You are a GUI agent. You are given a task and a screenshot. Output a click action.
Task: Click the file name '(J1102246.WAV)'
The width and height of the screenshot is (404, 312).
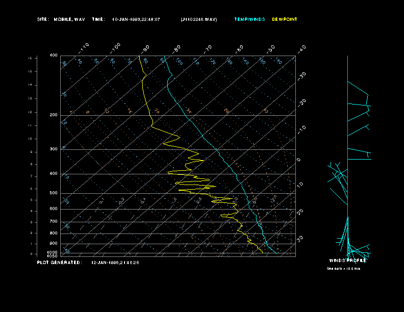(x=199, y=19)
